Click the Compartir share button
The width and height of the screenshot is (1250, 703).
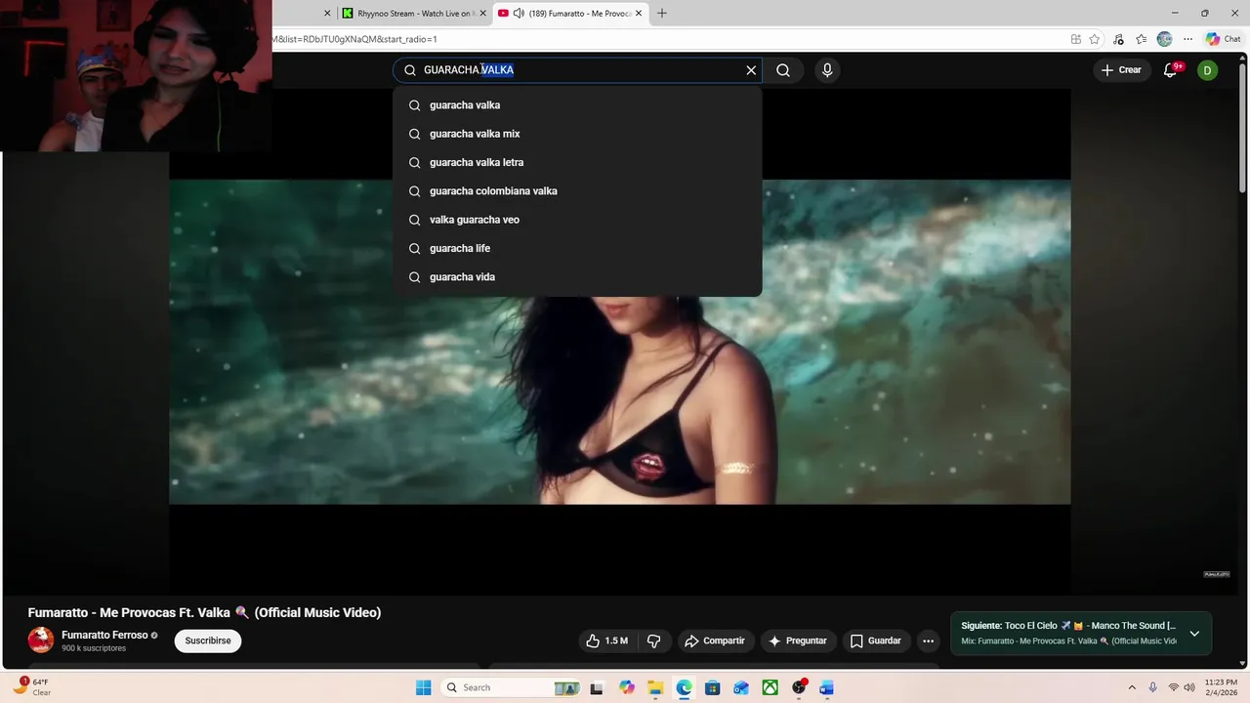pyautogui.click(x=715, y=641)
